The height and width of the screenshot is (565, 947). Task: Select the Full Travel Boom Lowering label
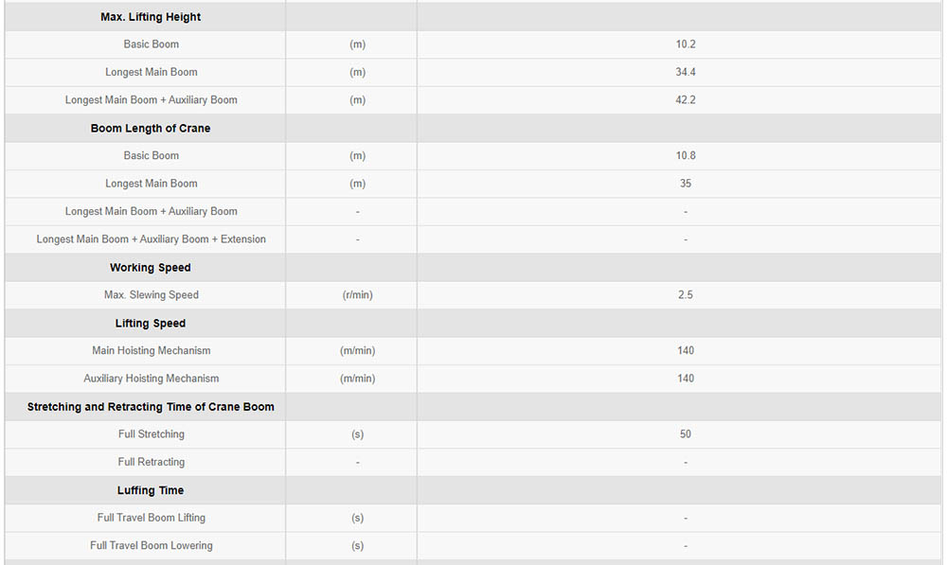coord(151,545)
